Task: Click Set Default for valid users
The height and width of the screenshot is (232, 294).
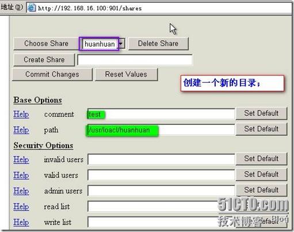Action: (261, 174)
